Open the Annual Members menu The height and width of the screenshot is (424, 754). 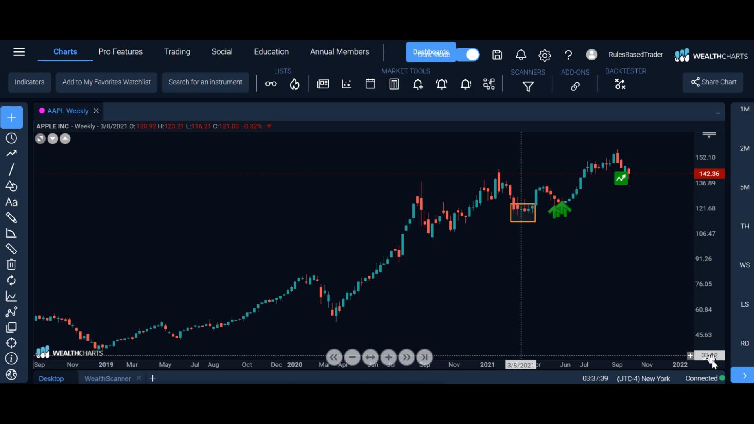tap(340, 52)
